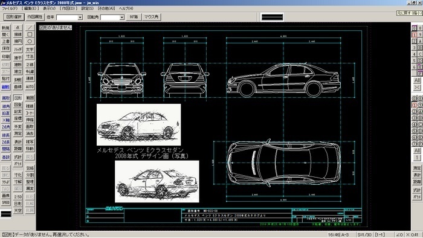Image resolution: width=423 pixels, height=238 pixels.
Task: Click the 保存 save button
Action: (5, 48)
